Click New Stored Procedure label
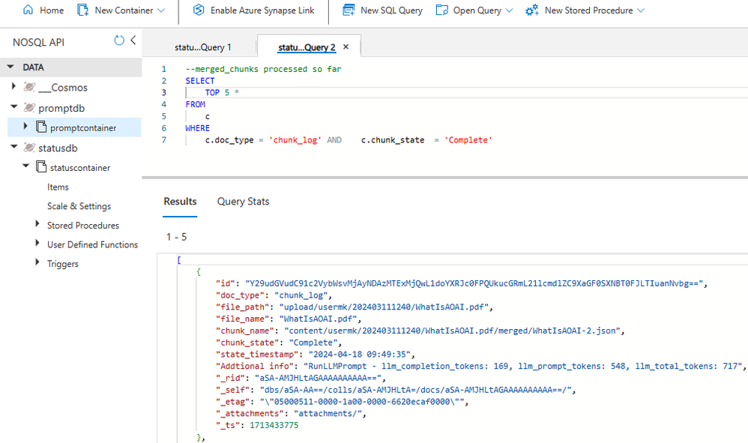Viewport: 748px width, 443px height. (588, 10)
